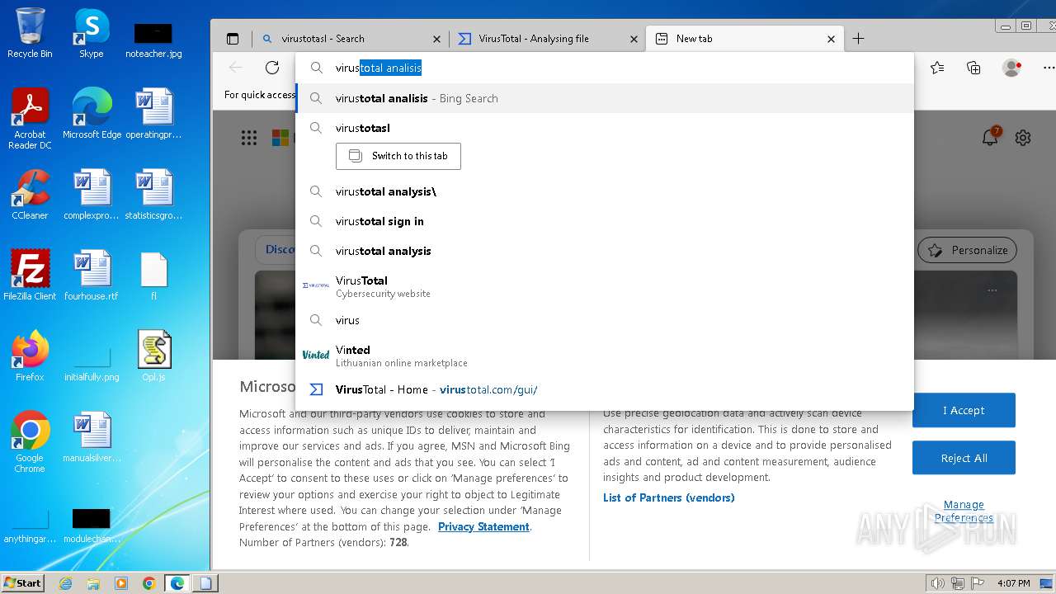The image size is (1056, 594).
Task: Click the Edge refresh button
Action: point(272,68)
